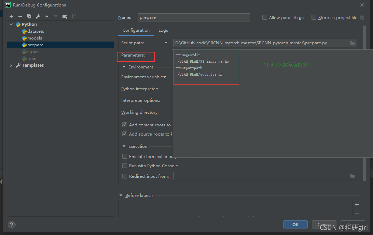
Task: Open store as project file settings gear
Action: click(362, 18)
